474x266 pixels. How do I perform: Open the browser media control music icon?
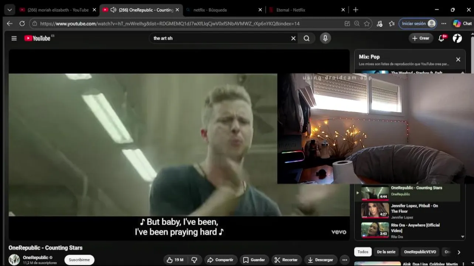379,24
